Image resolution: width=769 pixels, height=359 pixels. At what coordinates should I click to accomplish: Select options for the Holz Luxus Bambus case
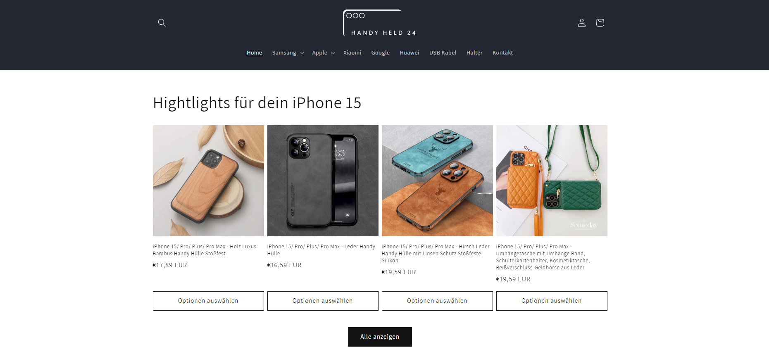point(208,301)
